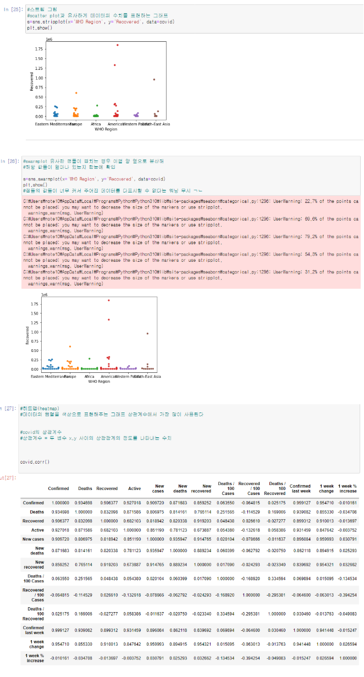The width and height of the screenshot is (364, 677).
Task: Click the plt.show() line in cell 25
Action: pos(40,27)
